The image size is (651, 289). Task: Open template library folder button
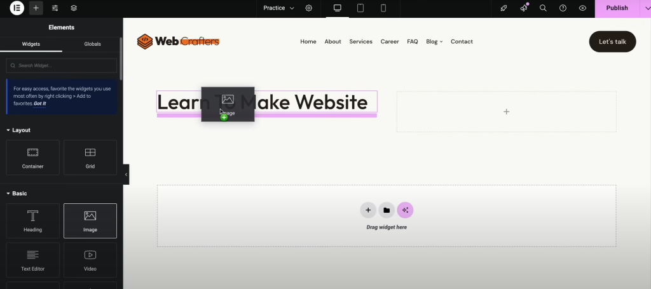387,210
